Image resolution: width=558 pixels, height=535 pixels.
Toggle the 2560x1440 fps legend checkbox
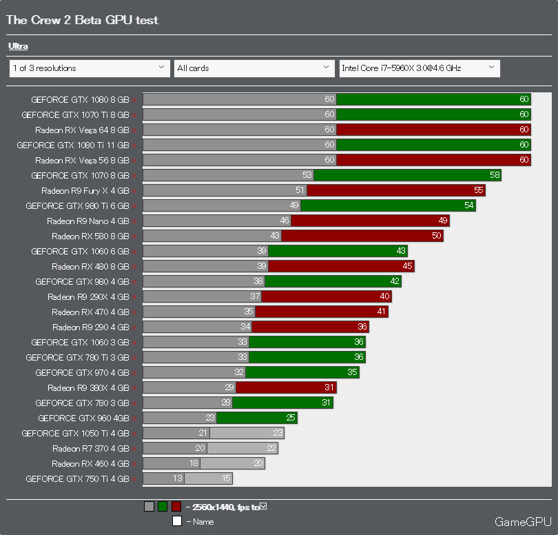[263, 506]
